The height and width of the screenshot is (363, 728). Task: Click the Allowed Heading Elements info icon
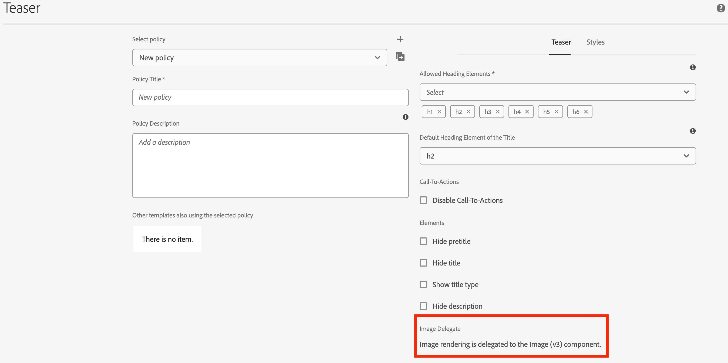pos(692,67)
